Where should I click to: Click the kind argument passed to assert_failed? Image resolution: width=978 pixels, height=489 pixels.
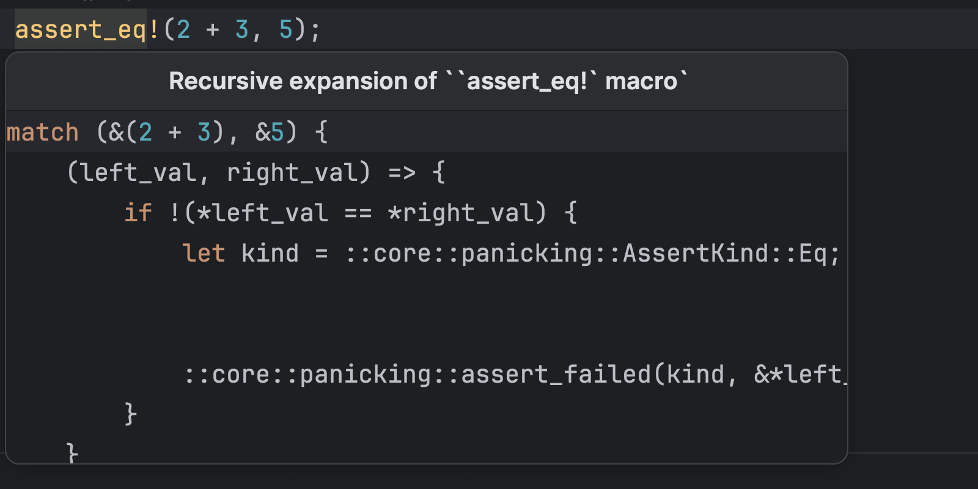(696, 374)
